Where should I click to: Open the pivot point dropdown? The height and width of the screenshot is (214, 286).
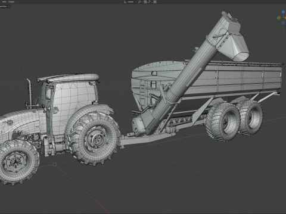click(x=140, y=2)
